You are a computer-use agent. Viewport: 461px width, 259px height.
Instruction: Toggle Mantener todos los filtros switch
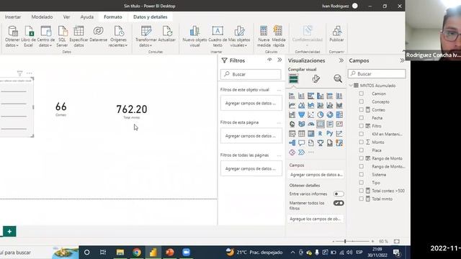[339, 203]
